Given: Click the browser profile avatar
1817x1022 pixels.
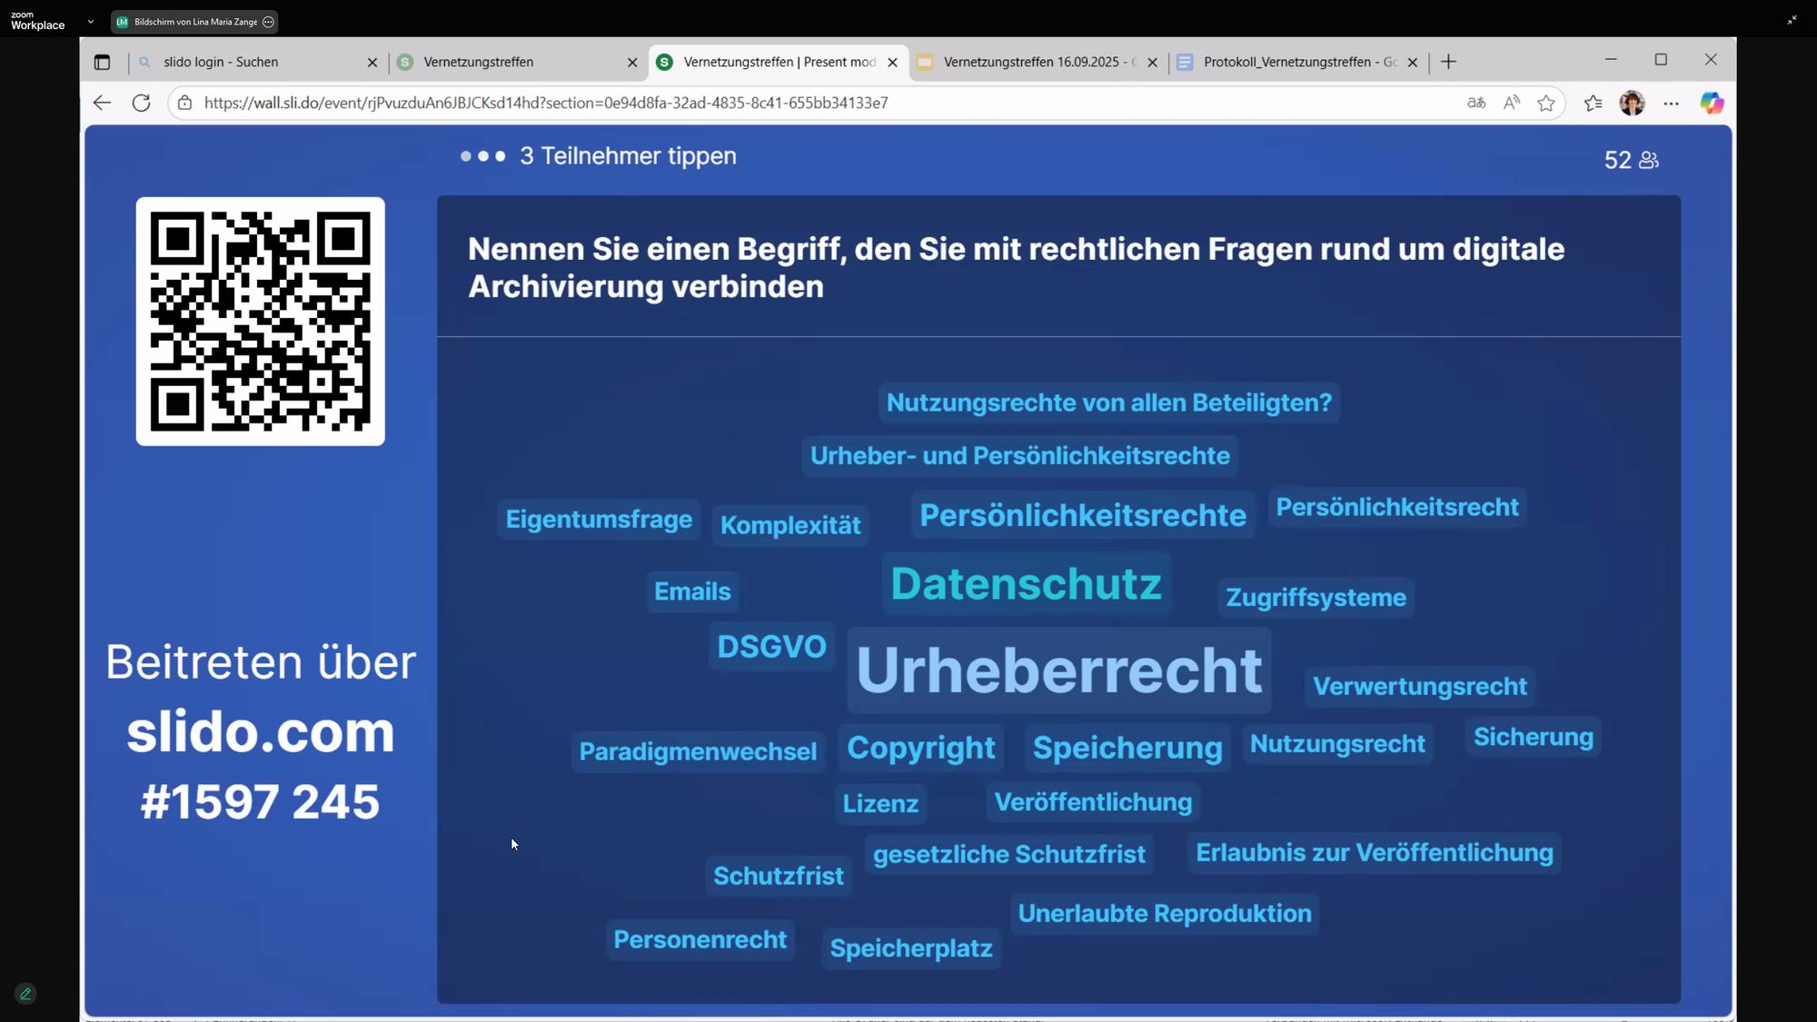Looking at the screenshot, I should coord(1632,103).
